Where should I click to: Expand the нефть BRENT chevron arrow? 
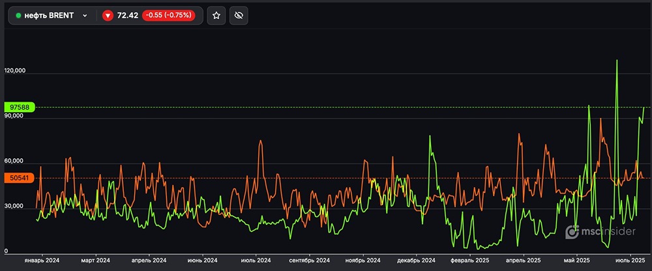pos(85,16)
